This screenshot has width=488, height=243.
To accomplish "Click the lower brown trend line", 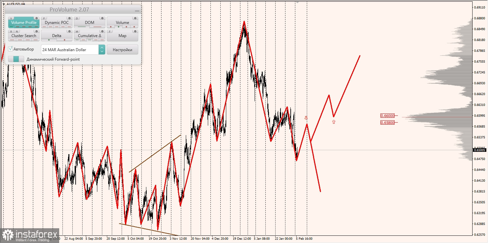I will [149, 230].
